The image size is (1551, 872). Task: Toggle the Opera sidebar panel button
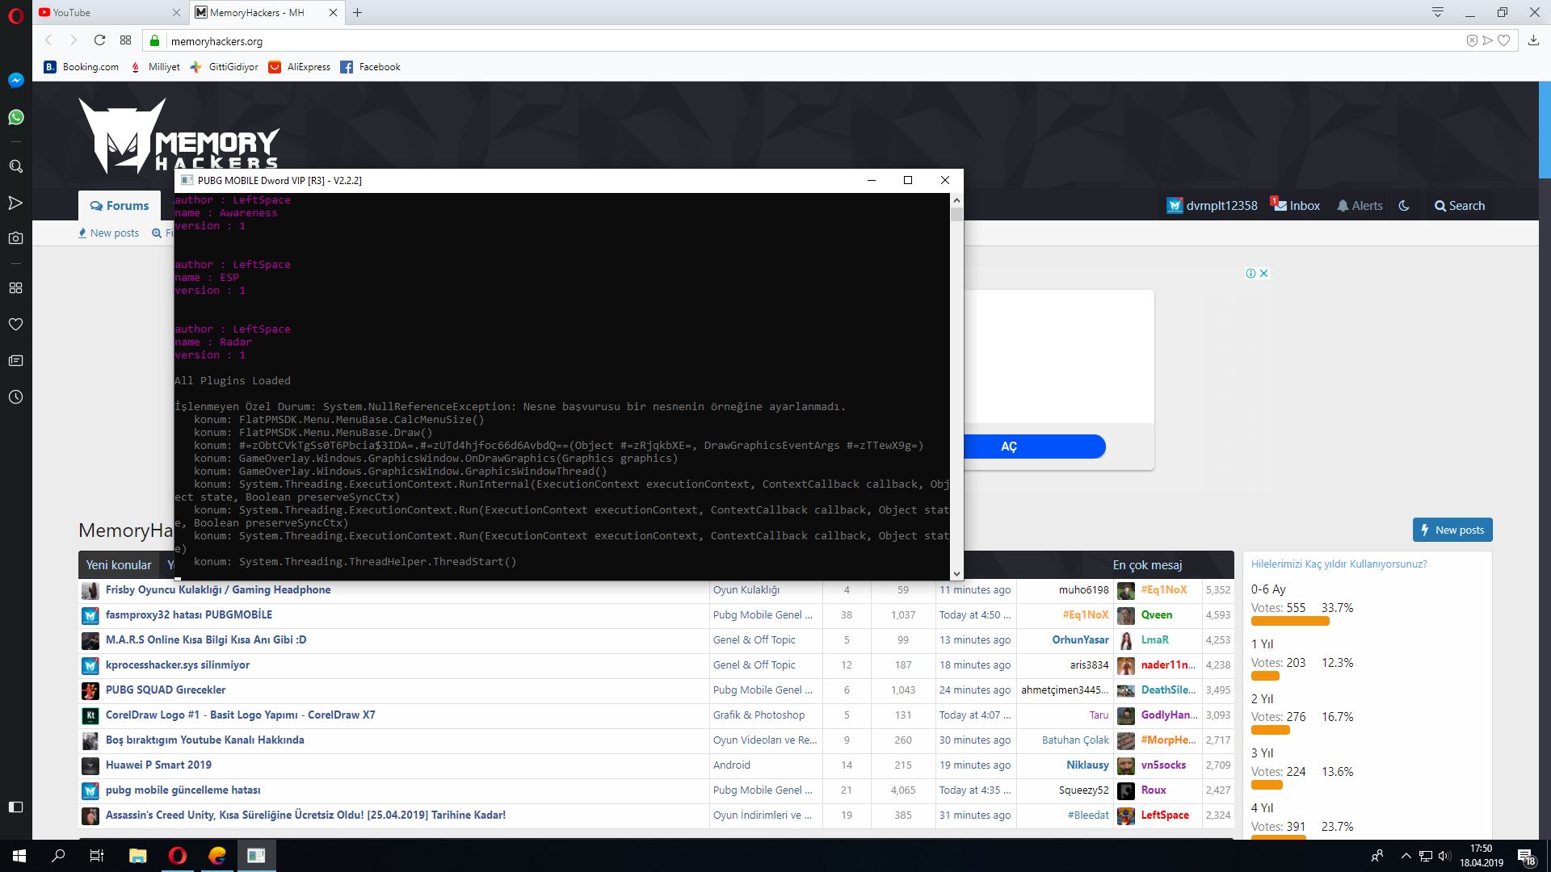coord(15,807)
